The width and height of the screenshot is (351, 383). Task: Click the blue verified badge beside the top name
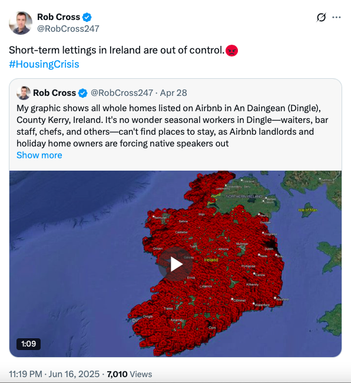[87, 17]
